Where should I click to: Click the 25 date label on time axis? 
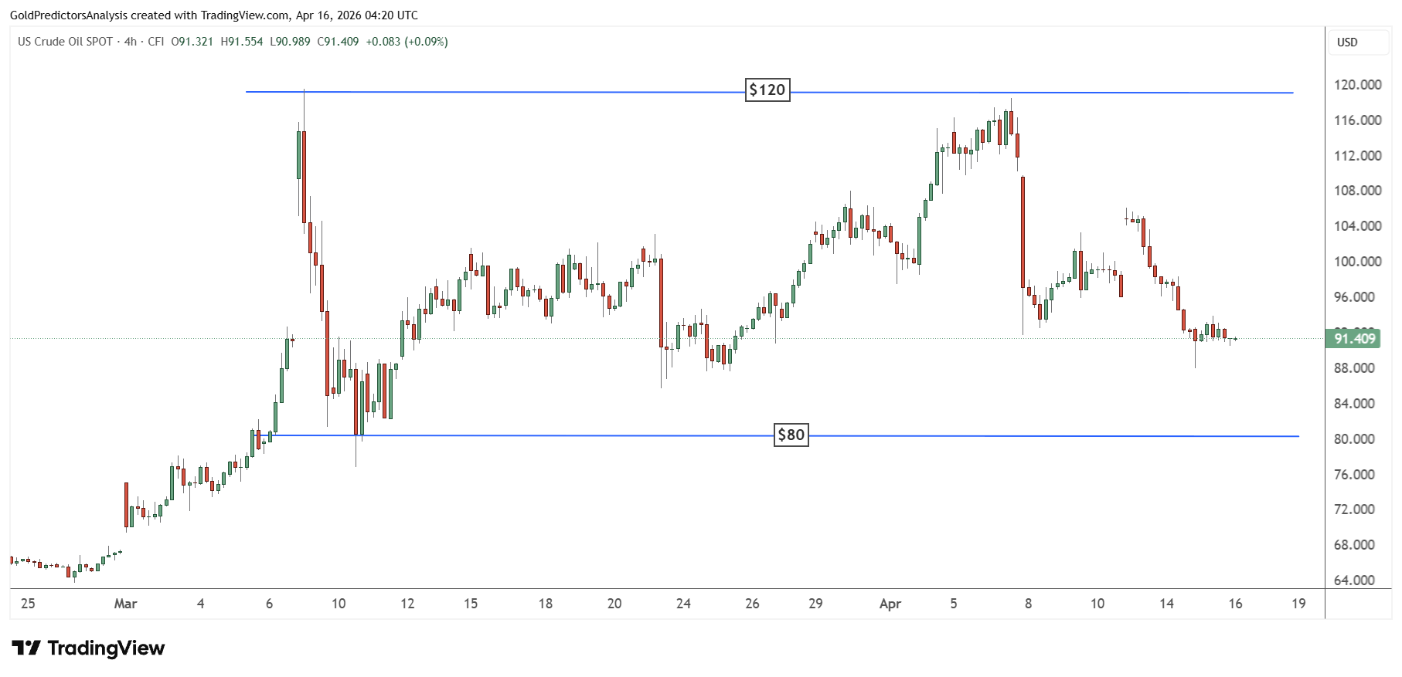pos(28,604)
